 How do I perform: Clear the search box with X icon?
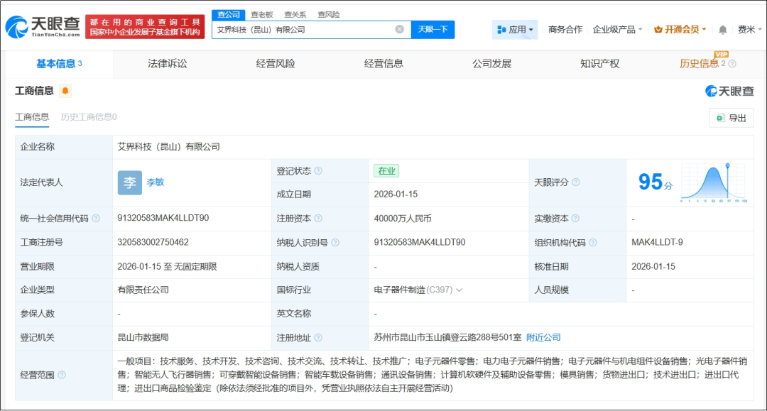pos(399,29)
